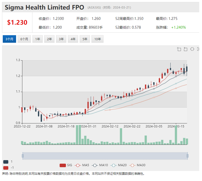Viewport: 202px width, 181px height.
Task: Switch to the 3个月 period tab
Action: click(9, 39)
